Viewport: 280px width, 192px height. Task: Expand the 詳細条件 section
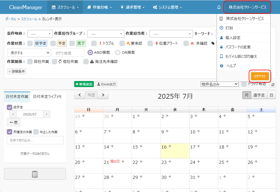17,71
